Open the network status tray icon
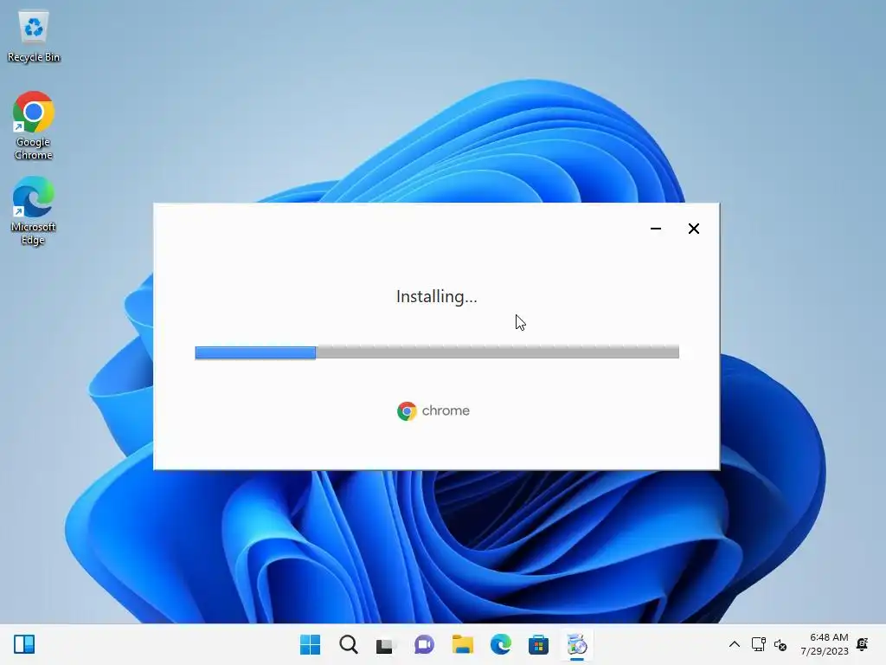 758,644
